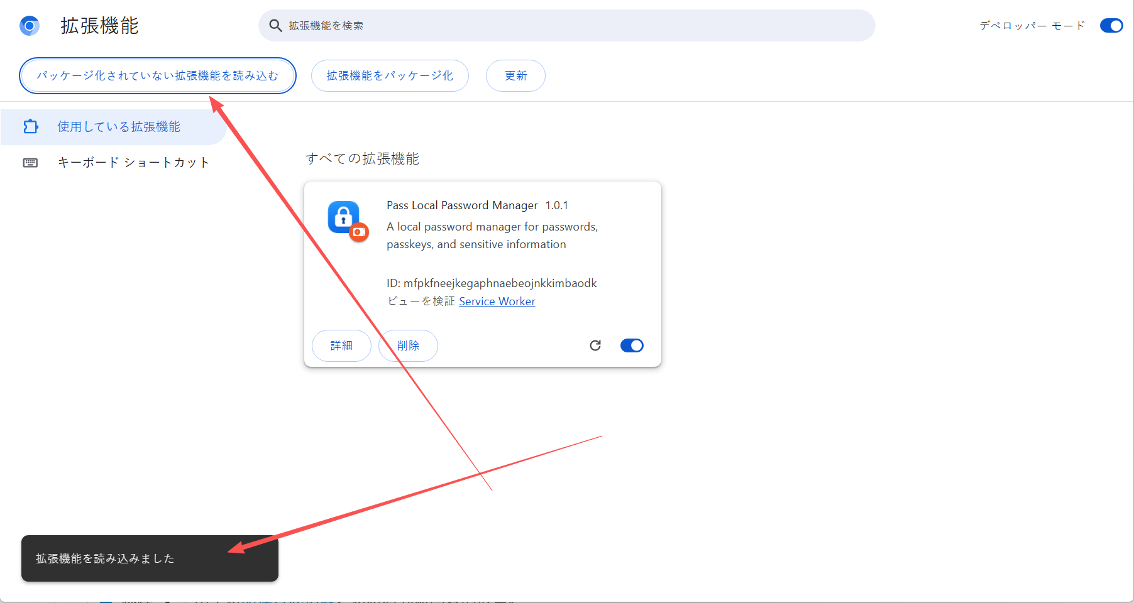Click the 拡張機能 page title
This screenshot has height=603, width=1134.
[x=99, y=26]
